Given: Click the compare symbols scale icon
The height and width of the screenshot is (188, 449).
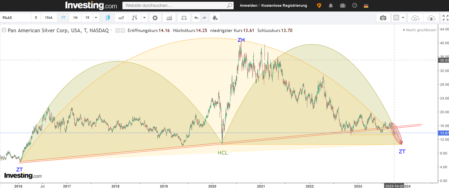Looking at the screenshot, I should point(184,18).
